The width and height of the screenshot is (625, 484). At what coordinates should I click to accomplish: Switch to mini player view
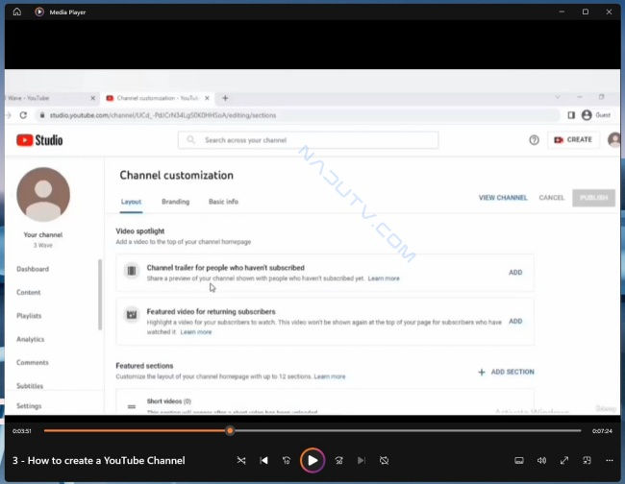point(587,461)
